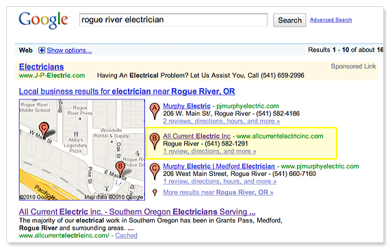Click the Search button

[289, 20]
